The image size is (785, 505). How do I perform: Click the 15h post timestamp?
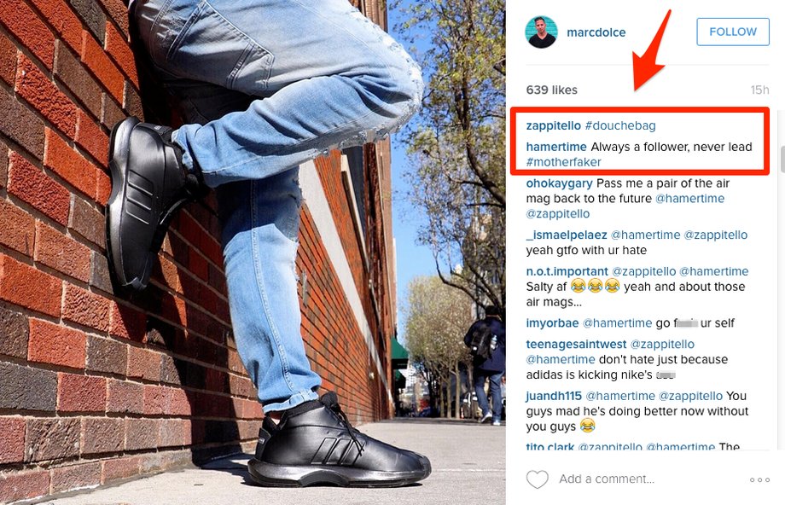point(759,90)
